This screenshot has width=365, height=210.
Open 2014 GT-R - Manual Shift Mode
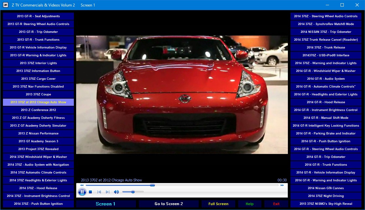coord(326,118)
